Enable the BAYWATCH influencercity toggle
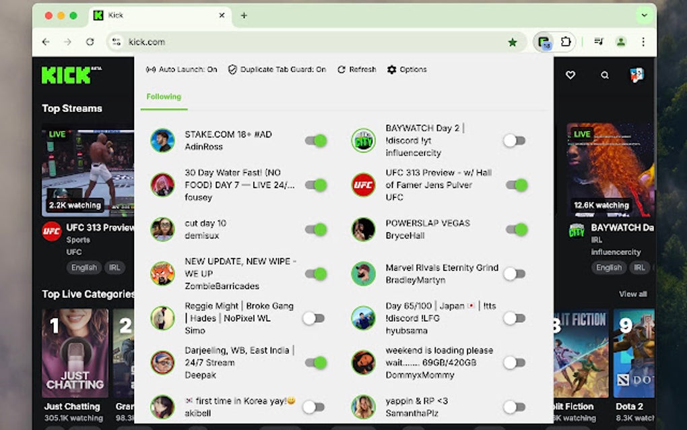Screen dimensions: 687x430 point(515,140)
